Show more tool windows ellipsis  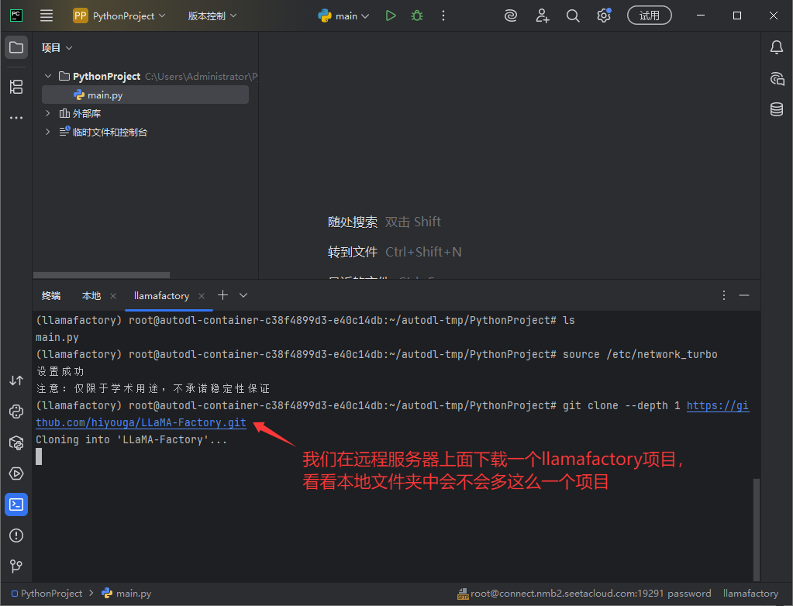16,118
